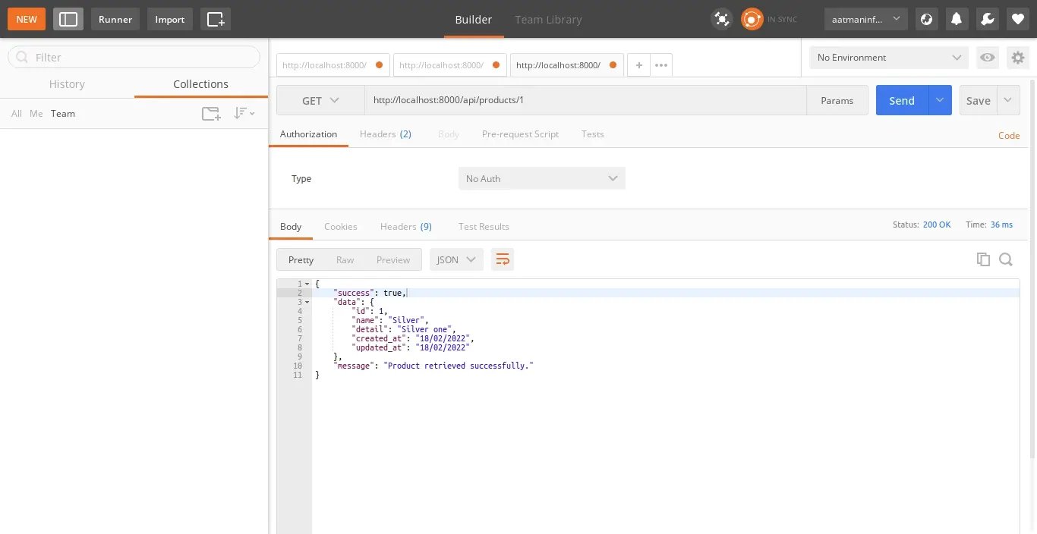Click the Code link

point(1008,136)
